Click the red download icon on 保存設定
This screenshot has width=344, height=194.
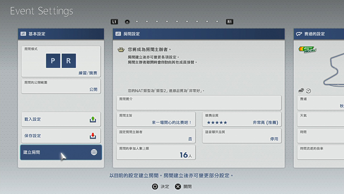tap(94, 136)
